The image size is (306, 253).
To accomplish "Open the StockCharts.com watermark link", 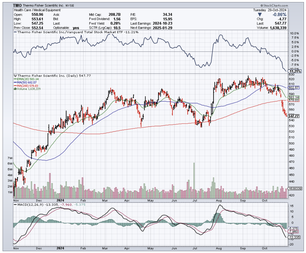I will pos(275,5).
